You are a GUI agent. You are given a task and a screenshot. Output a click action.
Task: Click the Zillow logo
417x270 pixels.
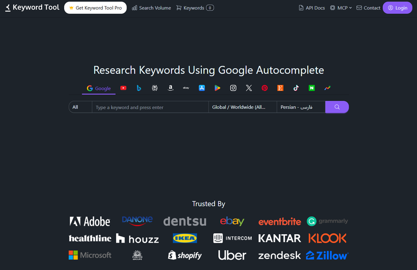tap(327, 255)
